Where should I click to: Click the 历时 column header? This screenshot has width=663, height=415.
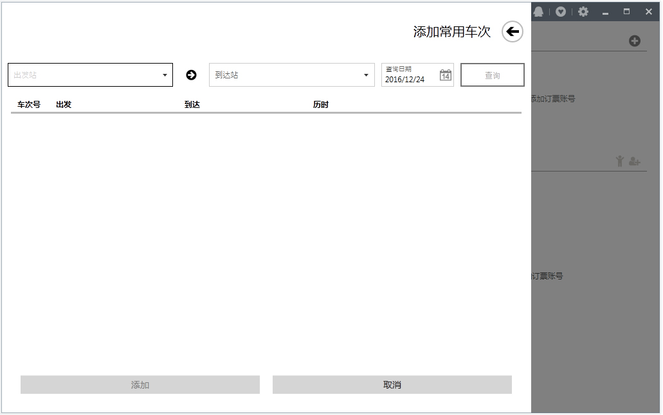320,104
